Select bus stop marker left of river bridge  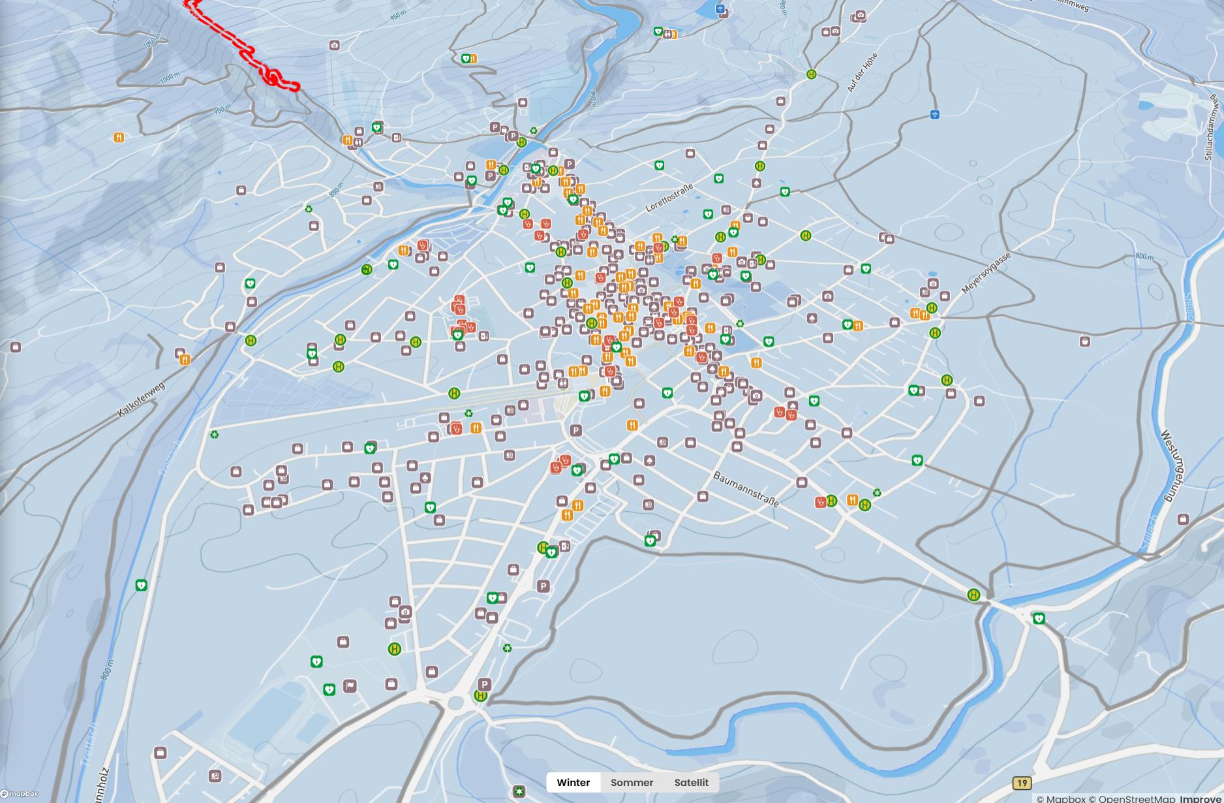point(973,595)
